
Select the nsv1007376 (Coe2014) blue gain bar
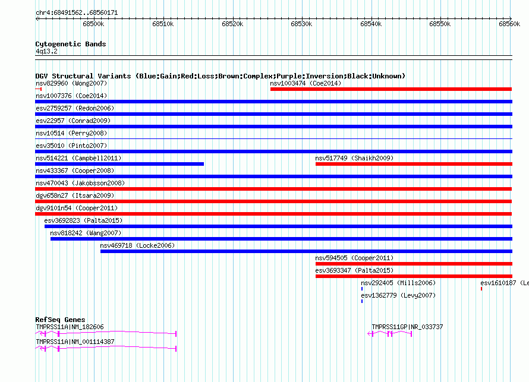pyautogui.click(x=273, y=102)
